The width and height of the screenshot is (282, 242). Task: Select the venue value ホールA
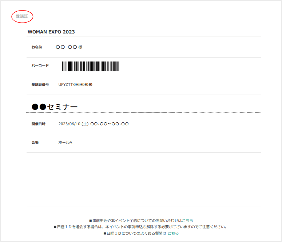(65, 143)
